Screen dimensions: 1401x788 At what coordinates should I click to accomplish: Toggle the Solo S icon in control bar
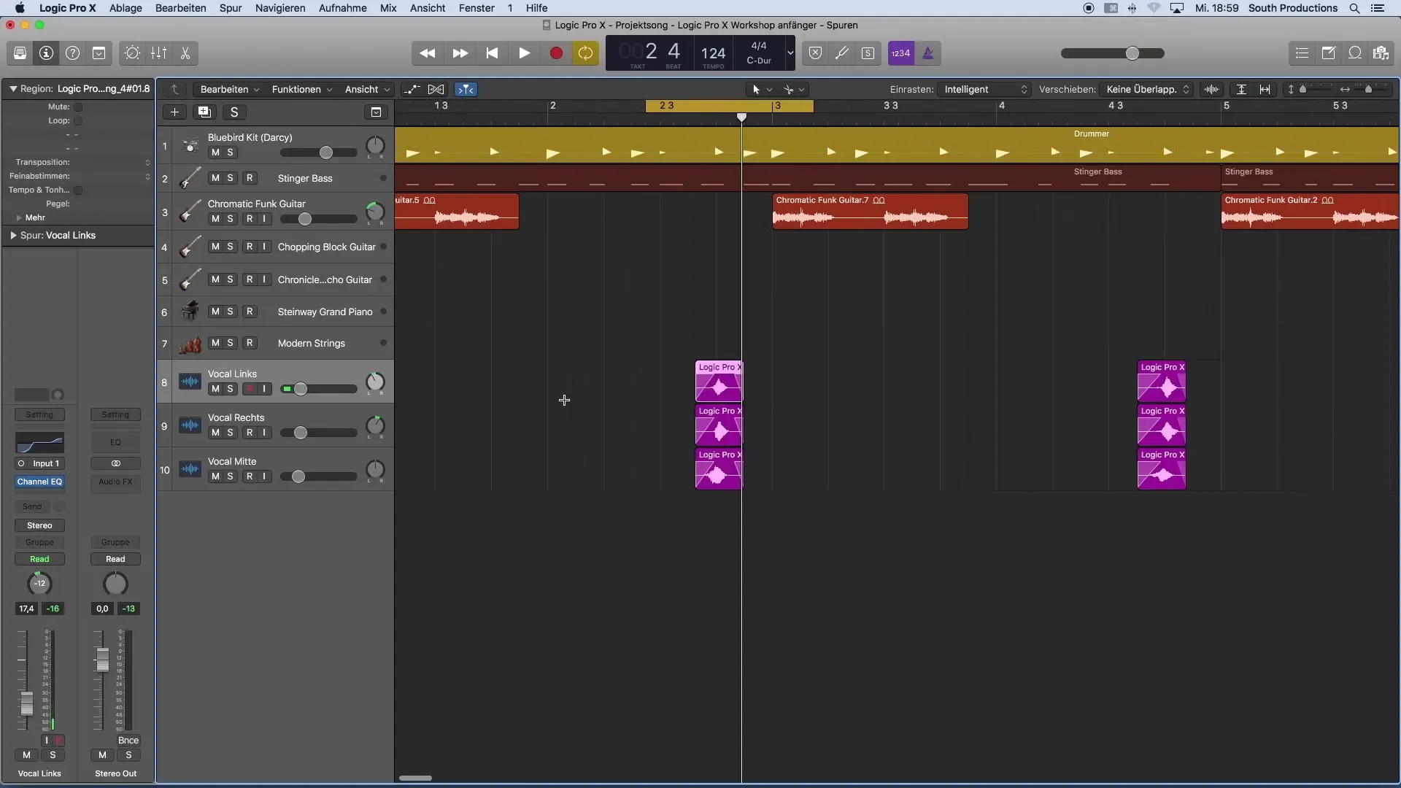click(868, 53)
